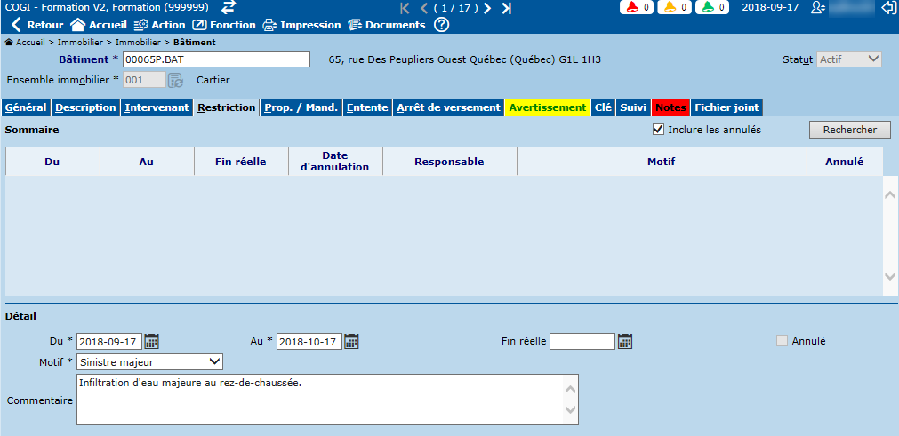Go to the last record arrow

507,8
